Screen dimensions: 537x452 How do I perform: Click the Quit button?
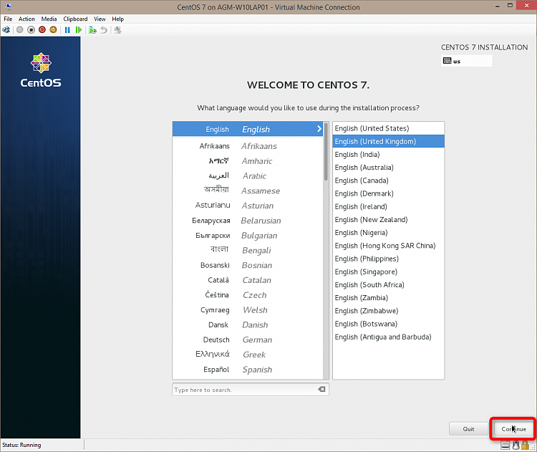click(x=468, y=429)
